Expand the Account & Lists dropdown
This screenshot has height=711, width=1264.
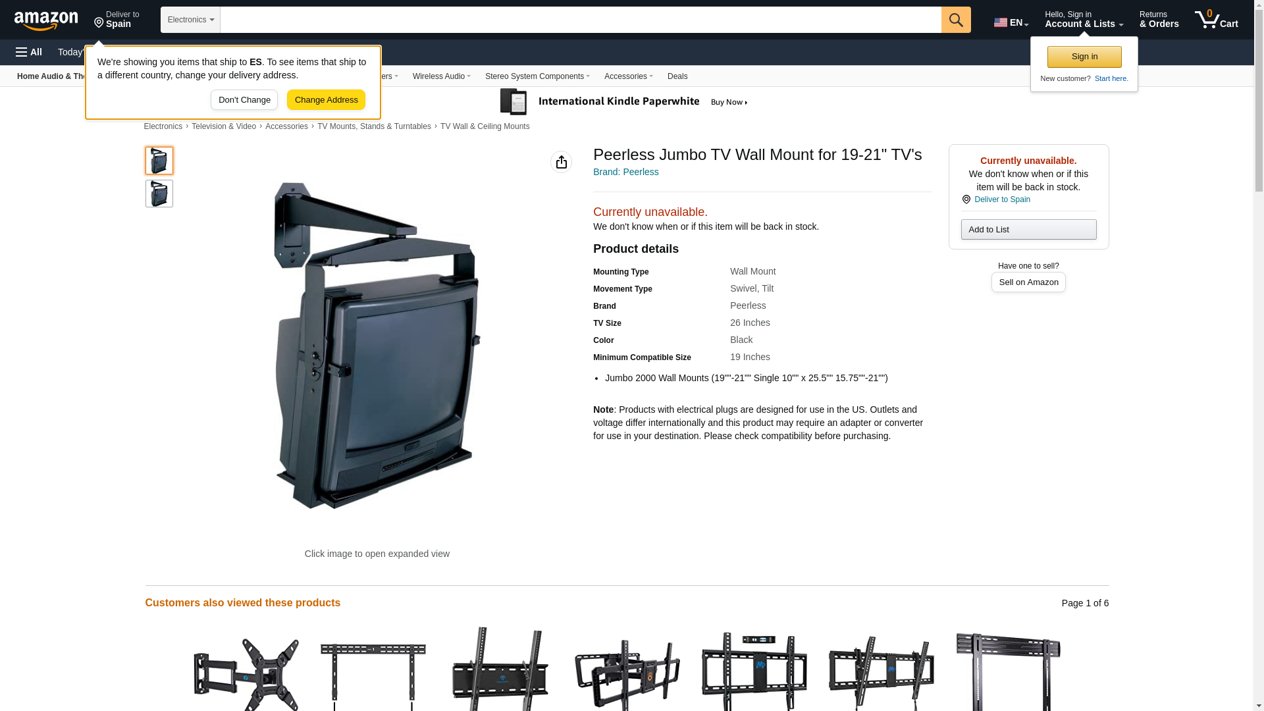1084,20
